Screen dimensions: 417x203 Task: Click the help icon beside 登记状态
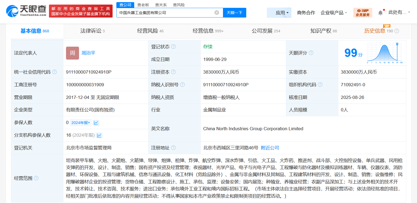coord(174,46)
